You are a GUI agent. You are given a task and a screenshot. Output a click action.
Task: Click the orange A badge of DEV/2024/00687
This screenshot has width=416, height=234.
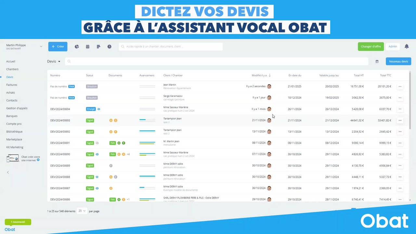tap(111, 188)
